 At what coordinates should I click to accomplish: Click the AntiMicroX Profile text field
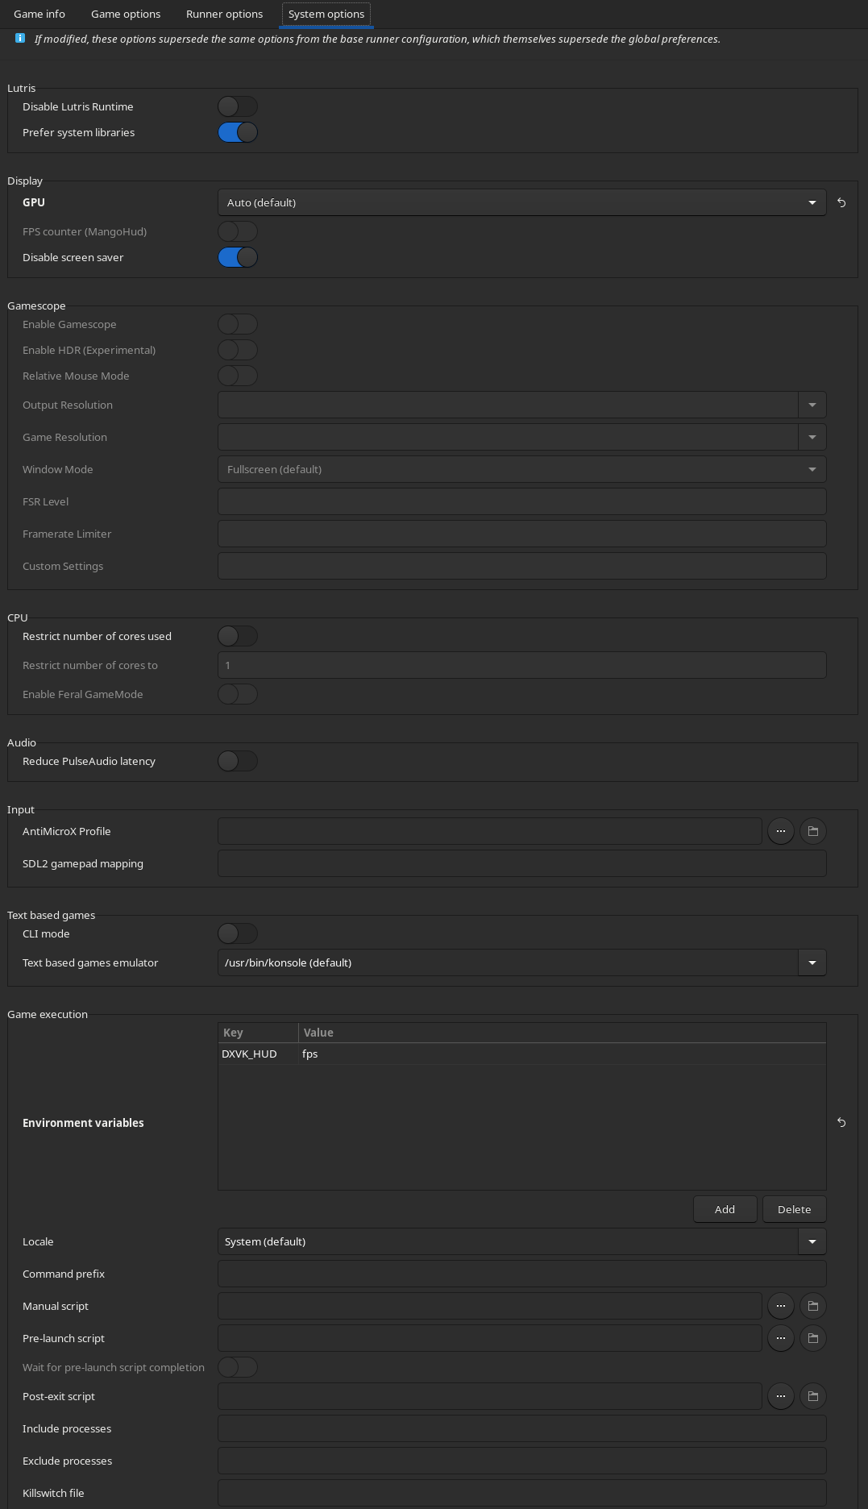(490, 831)
